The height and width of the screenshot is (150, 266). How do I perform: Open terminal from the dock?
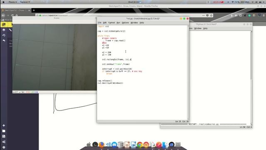tap(95, 145)
